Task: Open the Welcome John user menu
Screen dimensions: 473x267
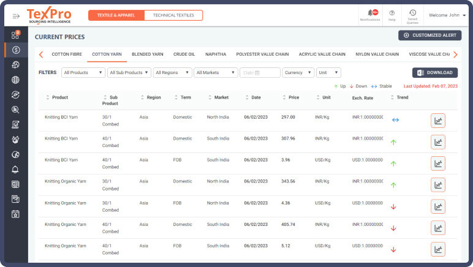Action: point(447,15)
